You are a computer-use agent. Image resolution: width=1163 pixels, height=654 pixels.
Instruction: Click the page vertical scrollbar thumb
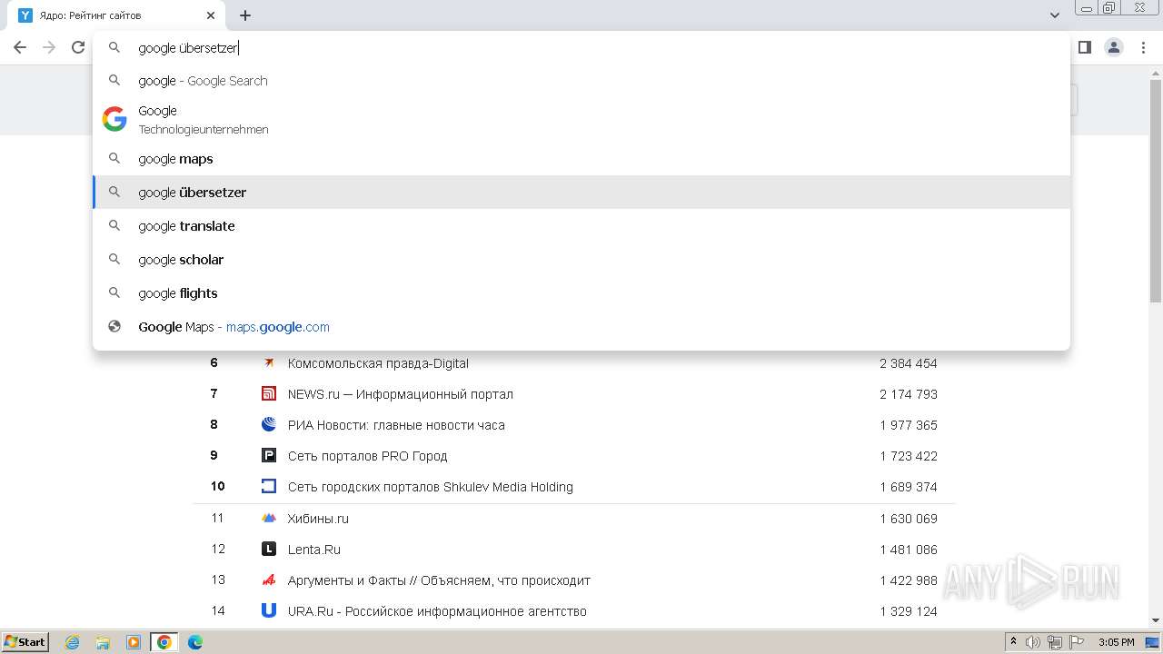point(1156,191)
